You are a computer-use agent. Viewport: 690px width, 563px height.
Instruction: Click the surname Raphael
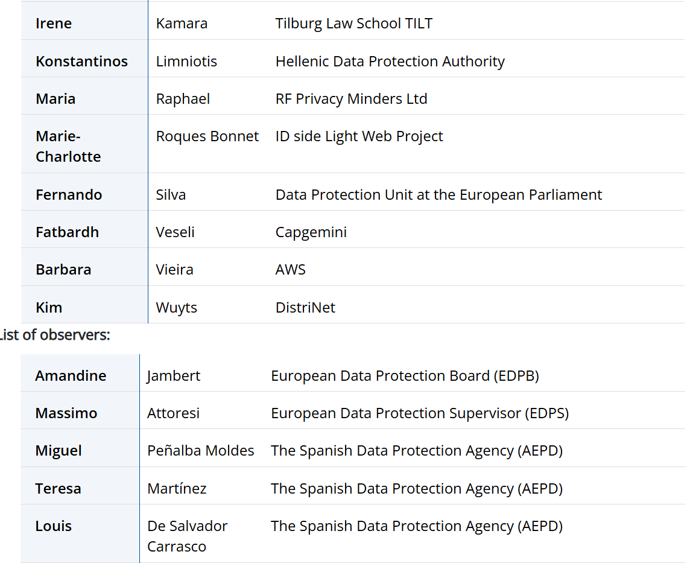(183, 99)
